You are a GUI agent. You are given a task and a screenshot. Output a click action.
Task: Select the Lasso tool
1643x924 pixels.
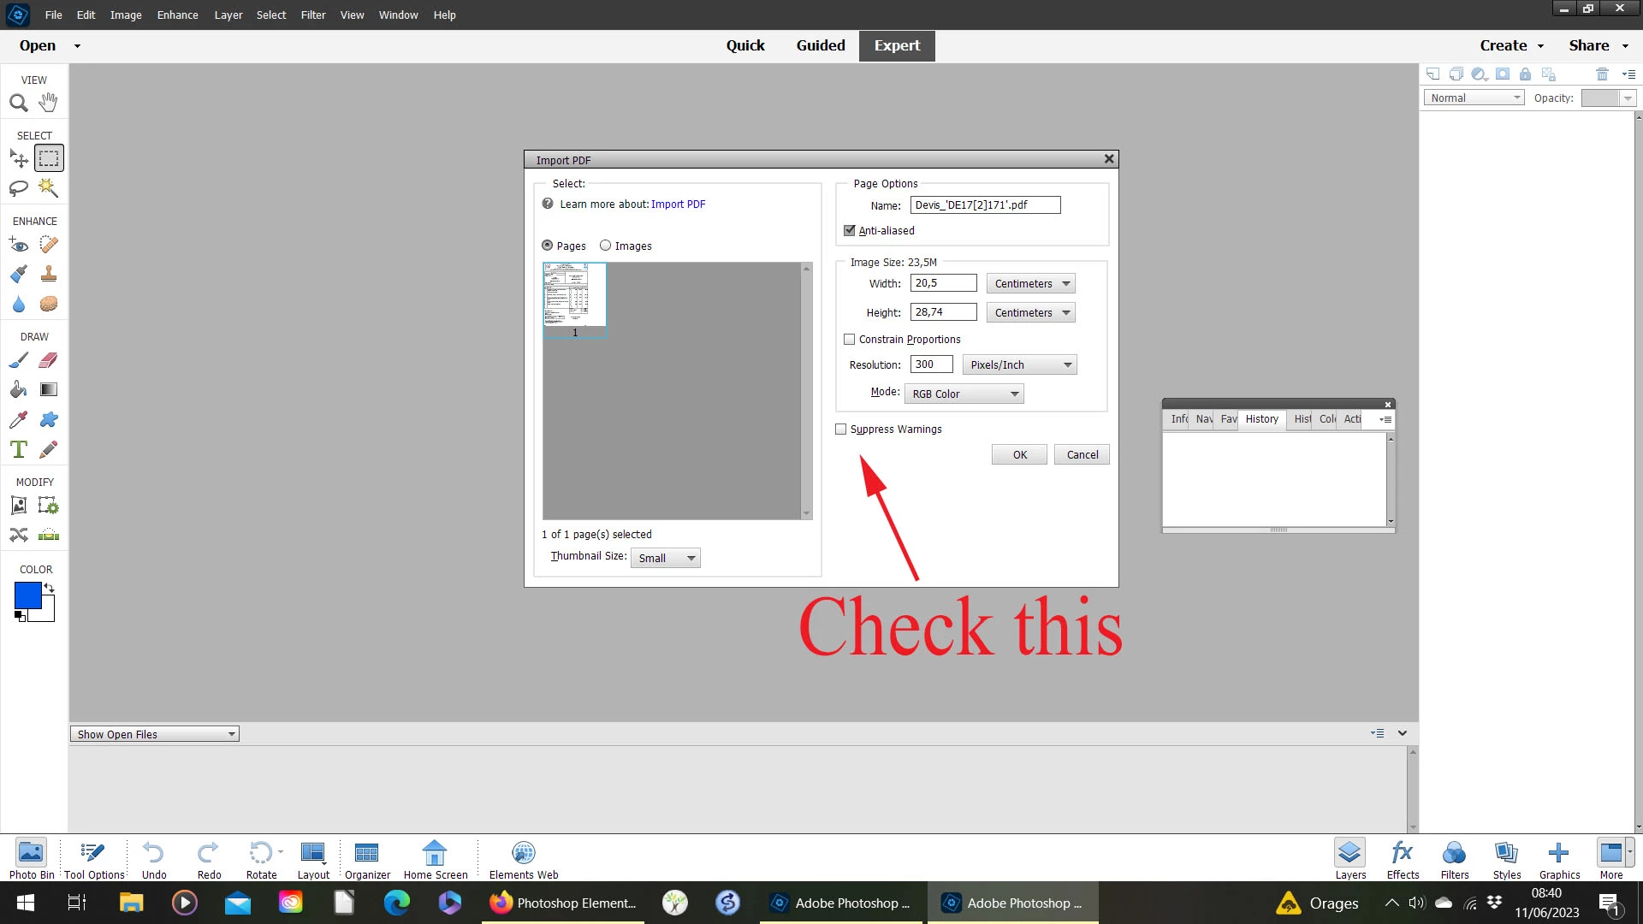click(19, 188)
